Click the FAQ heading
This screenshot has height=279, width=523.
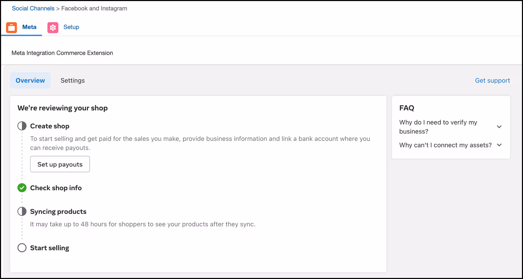pos(407,108)
